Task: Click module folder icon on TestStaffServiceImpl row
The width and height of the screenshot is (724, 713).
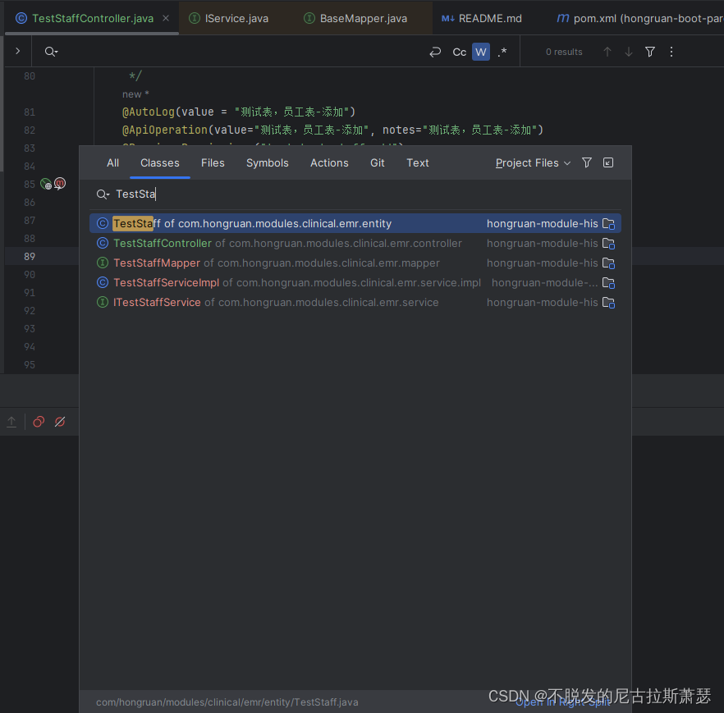Action: click(608, 283)
